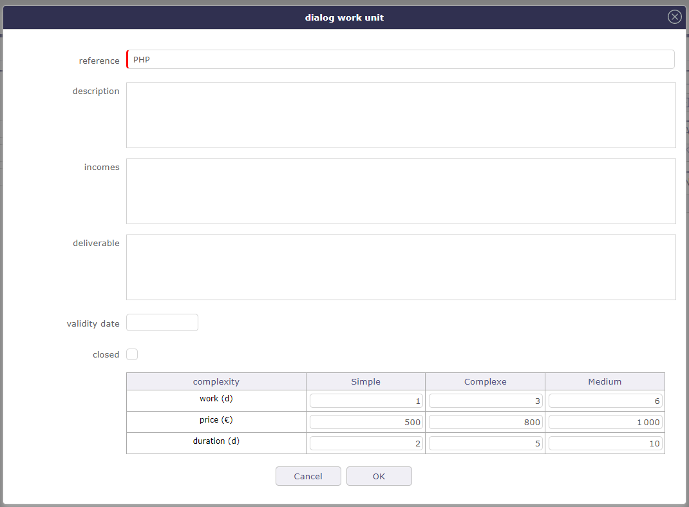Edit the Simple duration field
This screenshot has width=689, height=507.
366,443
